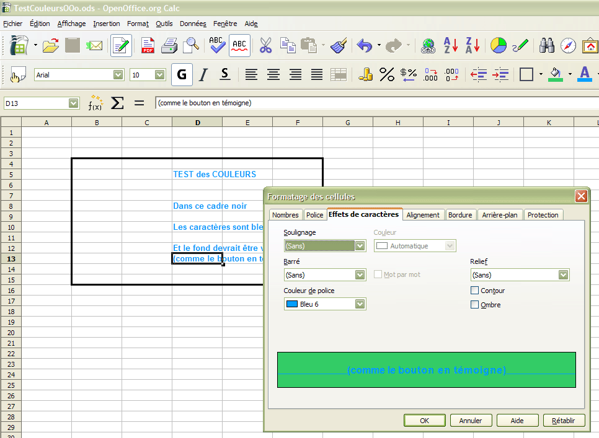Viewport: 599px width, 438px height.
Task: Cut selection with scissors icon
Action: [x=265, y=46]
